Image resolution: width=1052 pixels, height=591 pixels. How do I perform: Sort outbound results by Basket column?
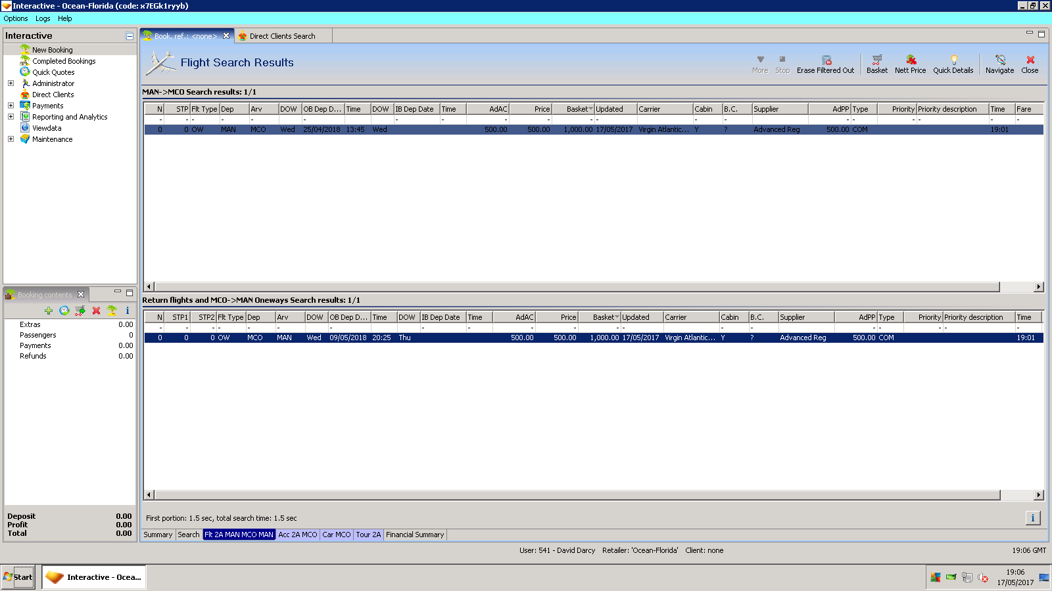pos(573,109)
